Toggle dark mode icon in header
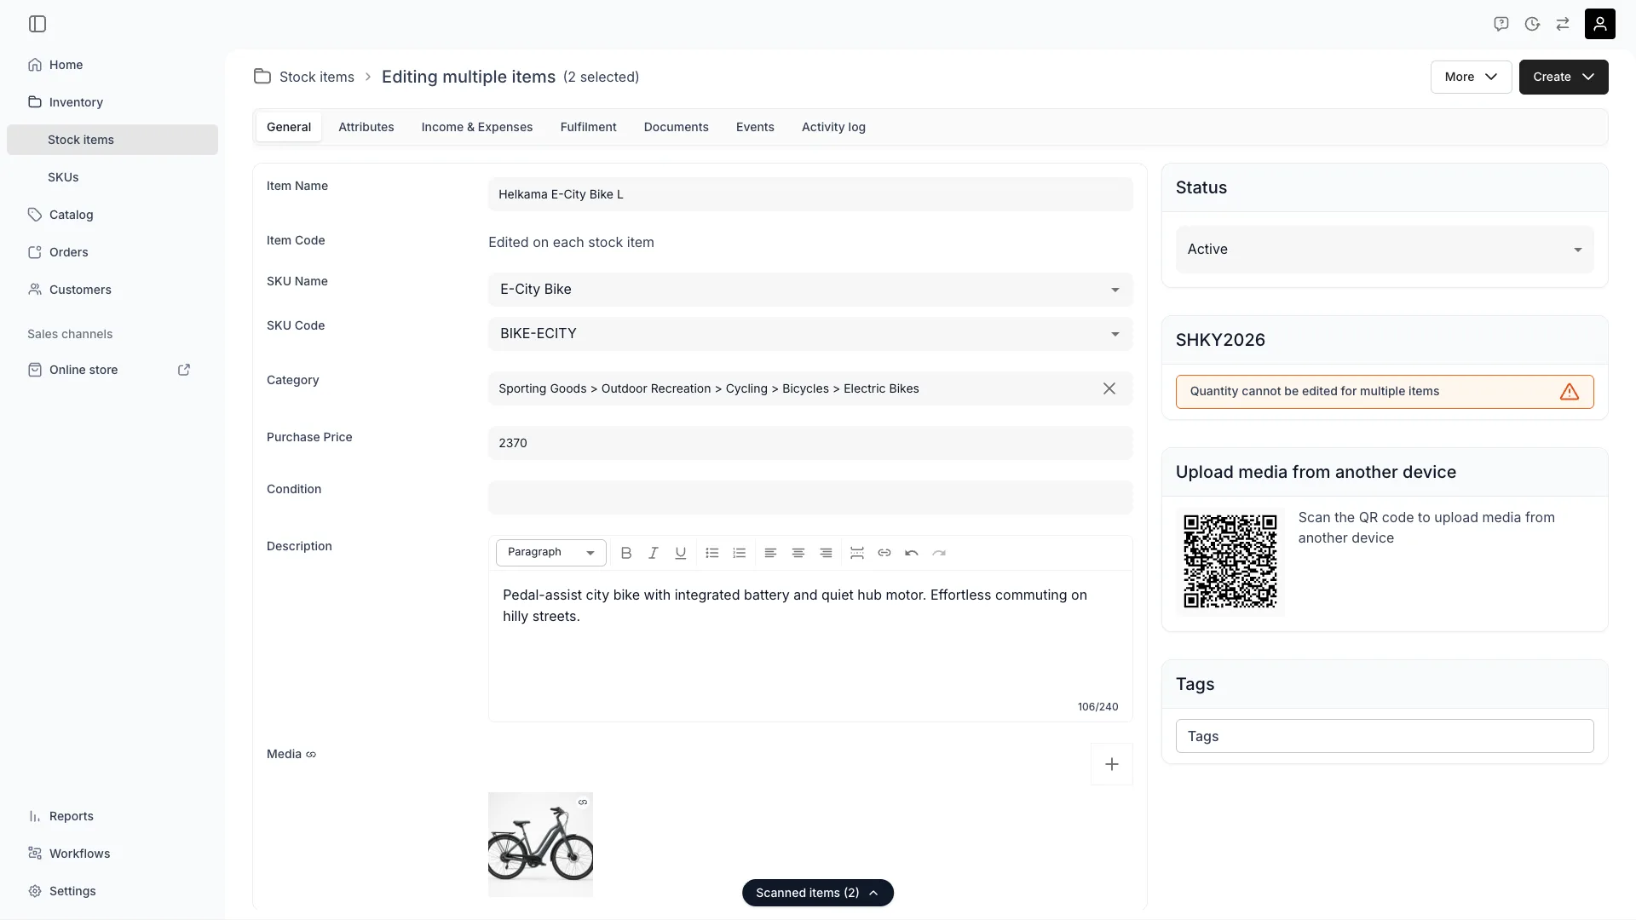The width and height of the screenshot is (1636, 920). pos(1532,24)
